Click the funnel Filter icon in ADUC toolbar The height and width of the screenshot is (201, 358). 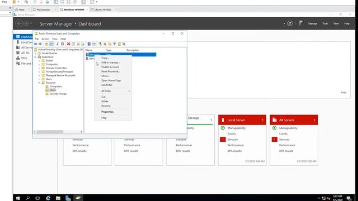114,44
